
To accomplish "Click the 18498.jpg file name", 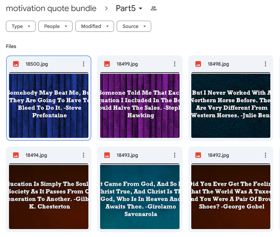I will point(218,64).
